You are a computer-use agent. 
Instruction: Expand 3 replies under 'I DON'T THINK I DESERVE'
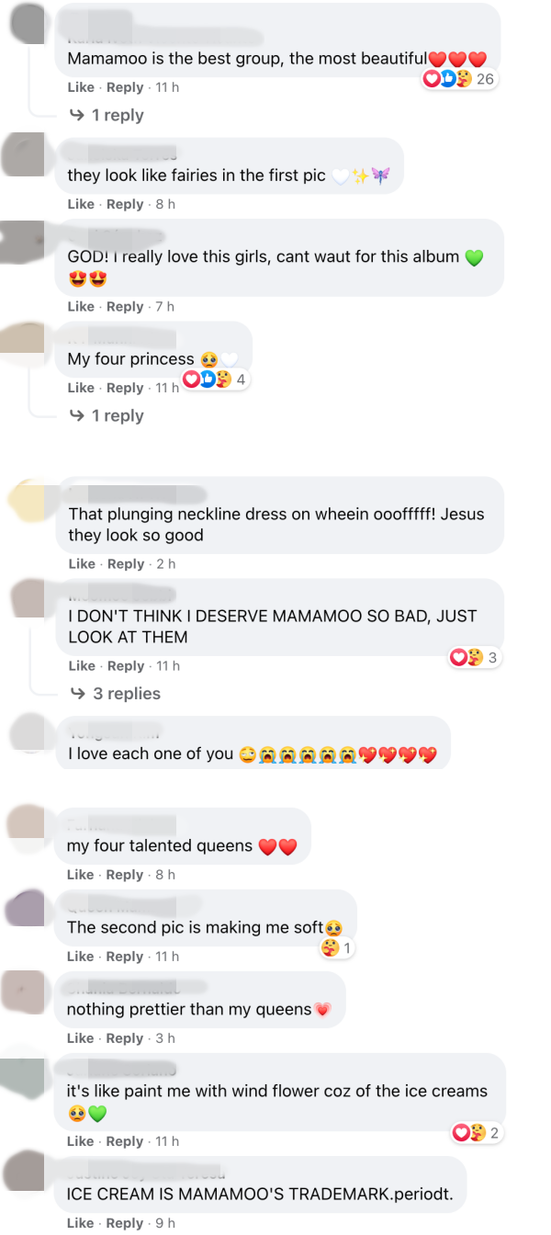[x=116, y=694]
